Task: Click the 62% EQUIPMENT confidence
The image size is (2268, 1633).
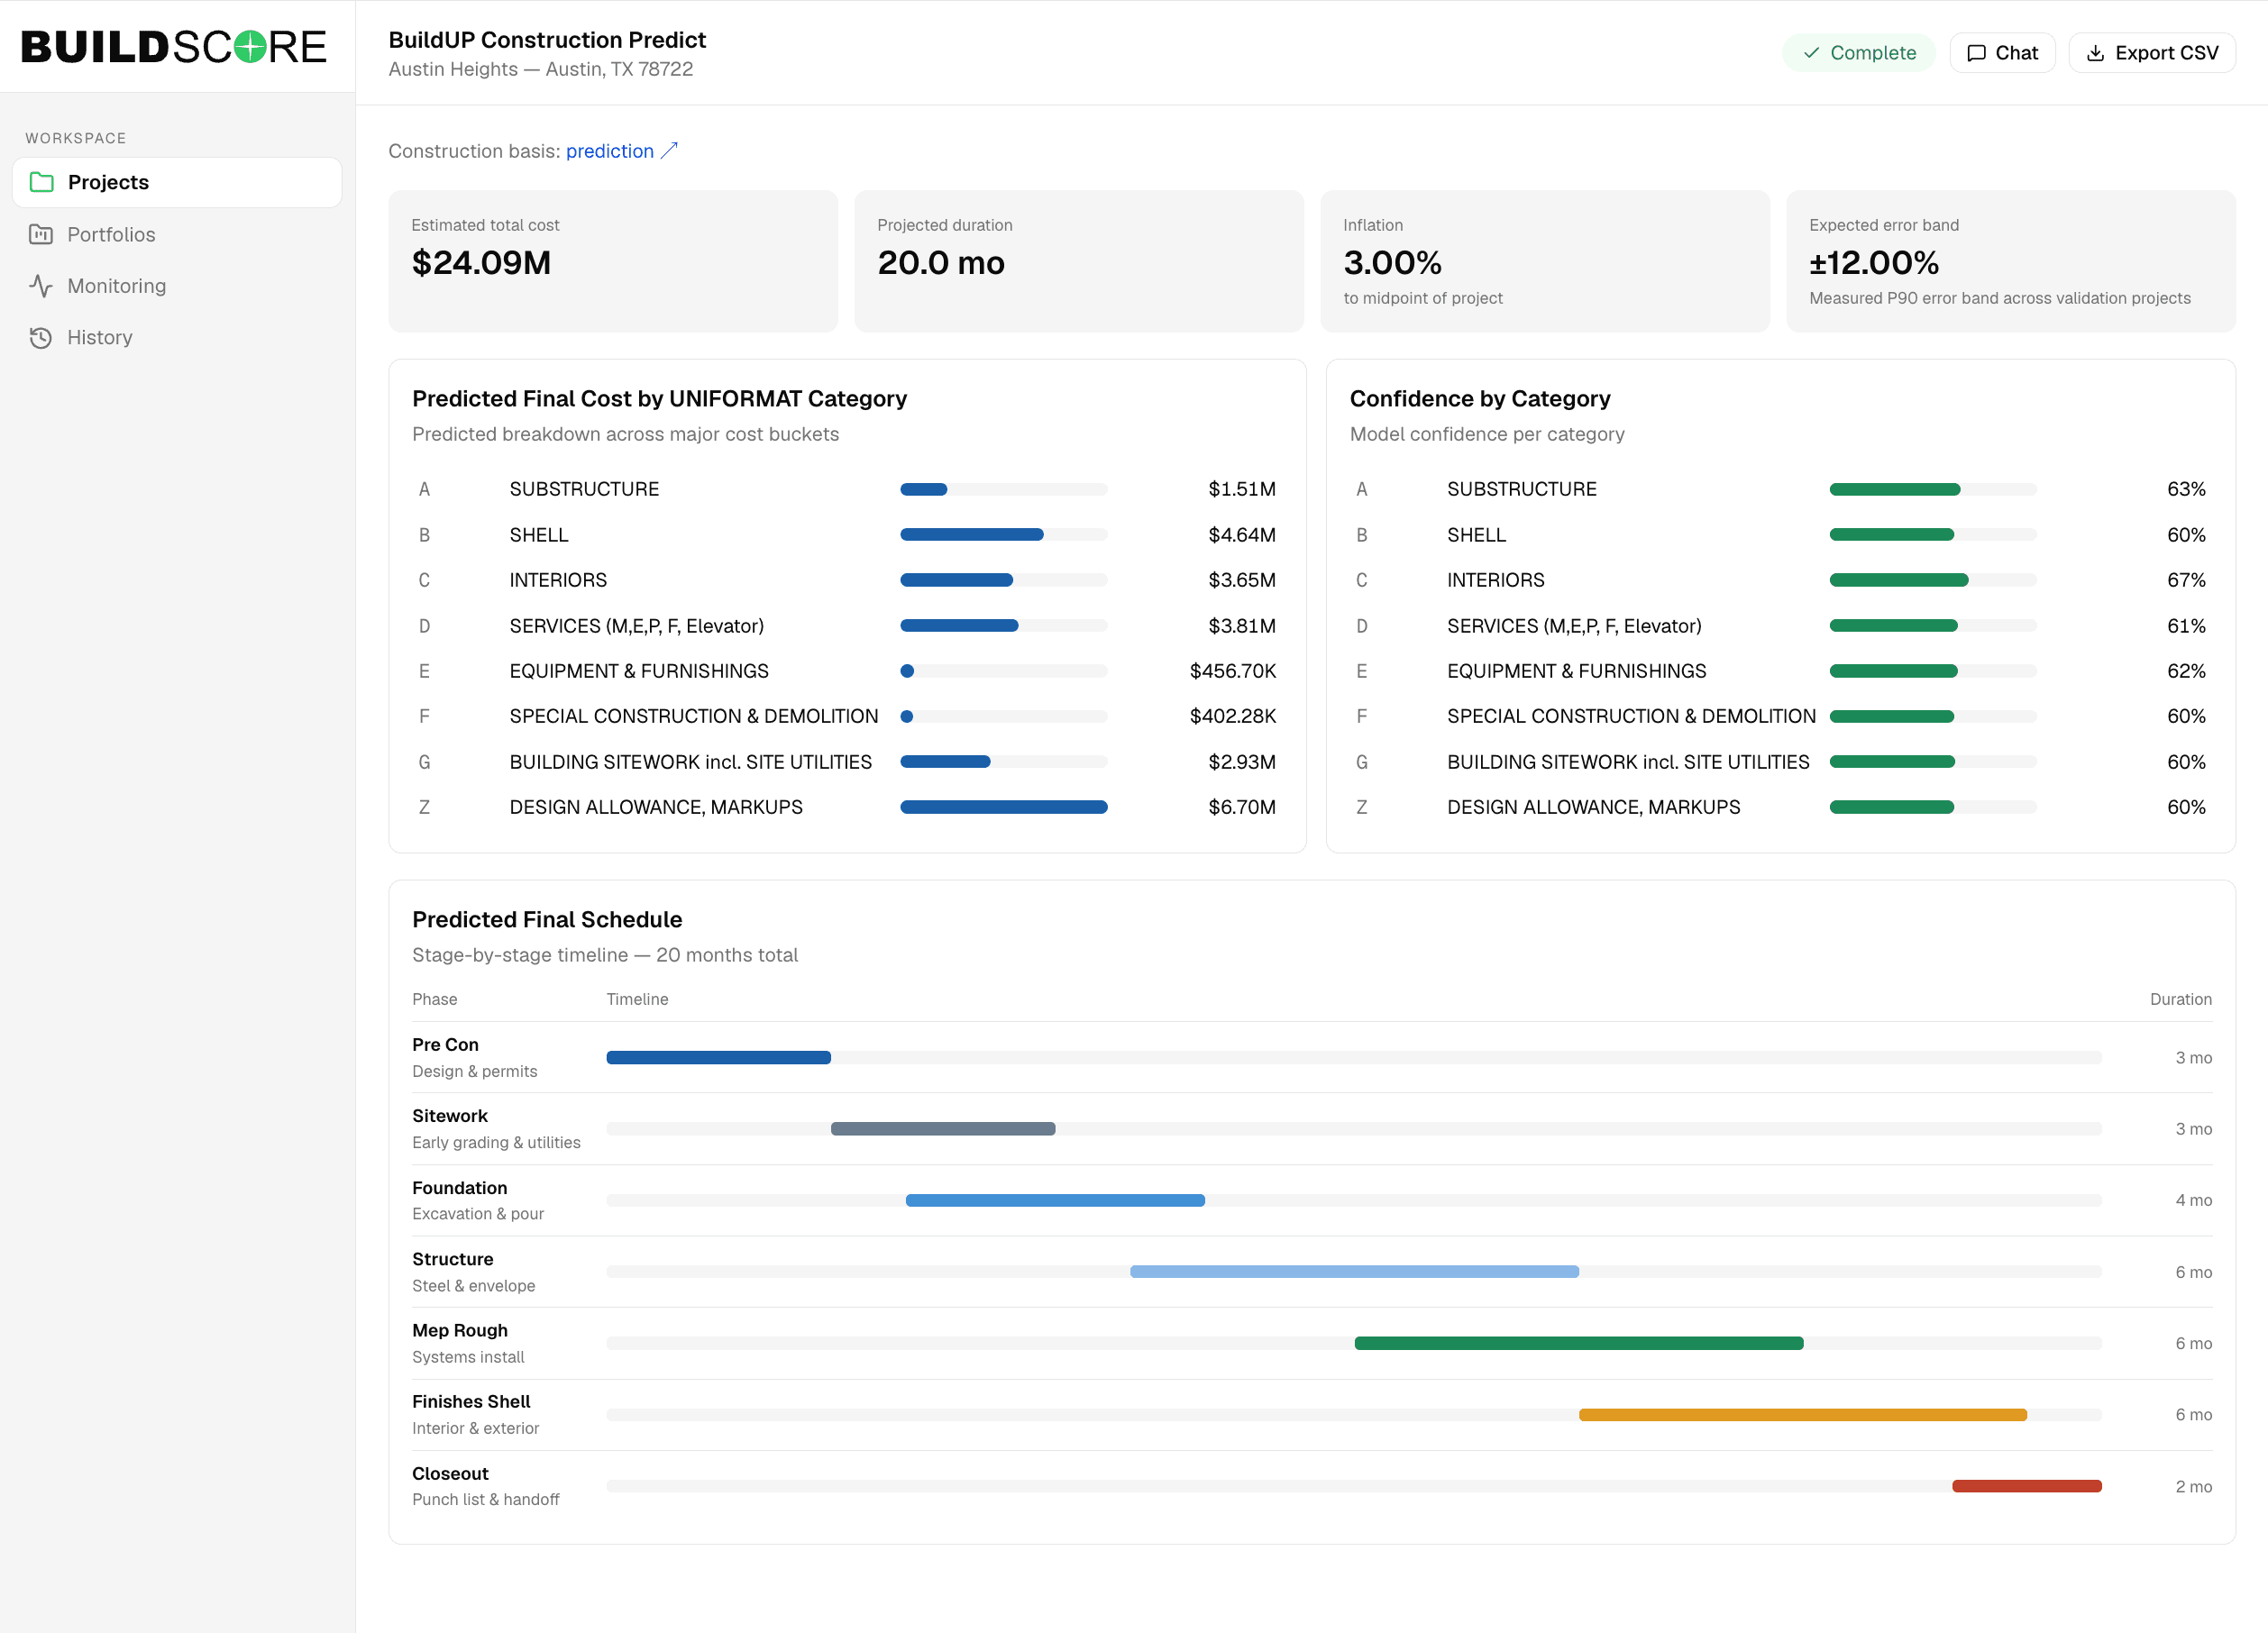Action: pyautogui.click(x=2186, y=671)
